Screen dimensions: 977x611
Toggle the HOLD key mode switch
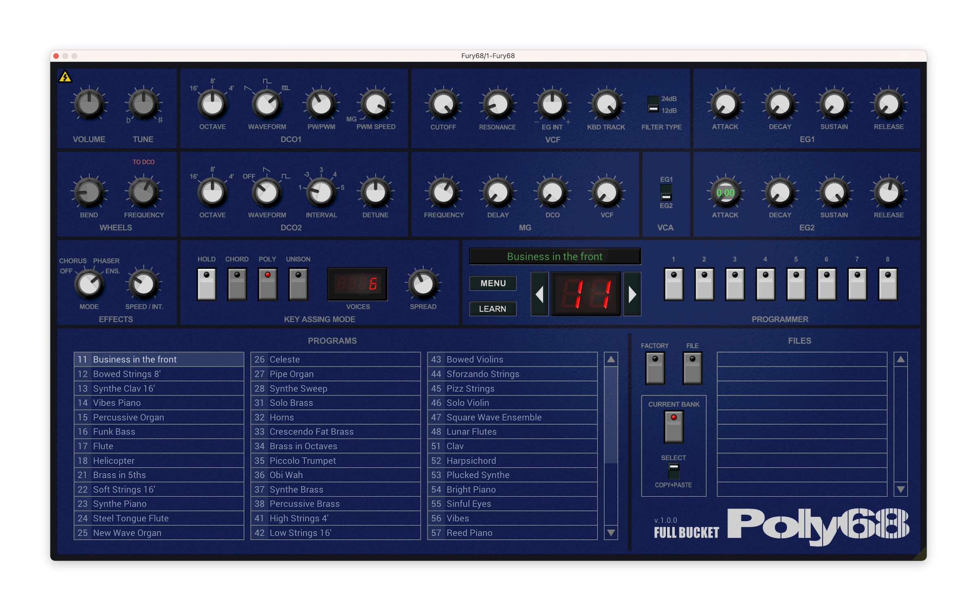tap(206, 284)
